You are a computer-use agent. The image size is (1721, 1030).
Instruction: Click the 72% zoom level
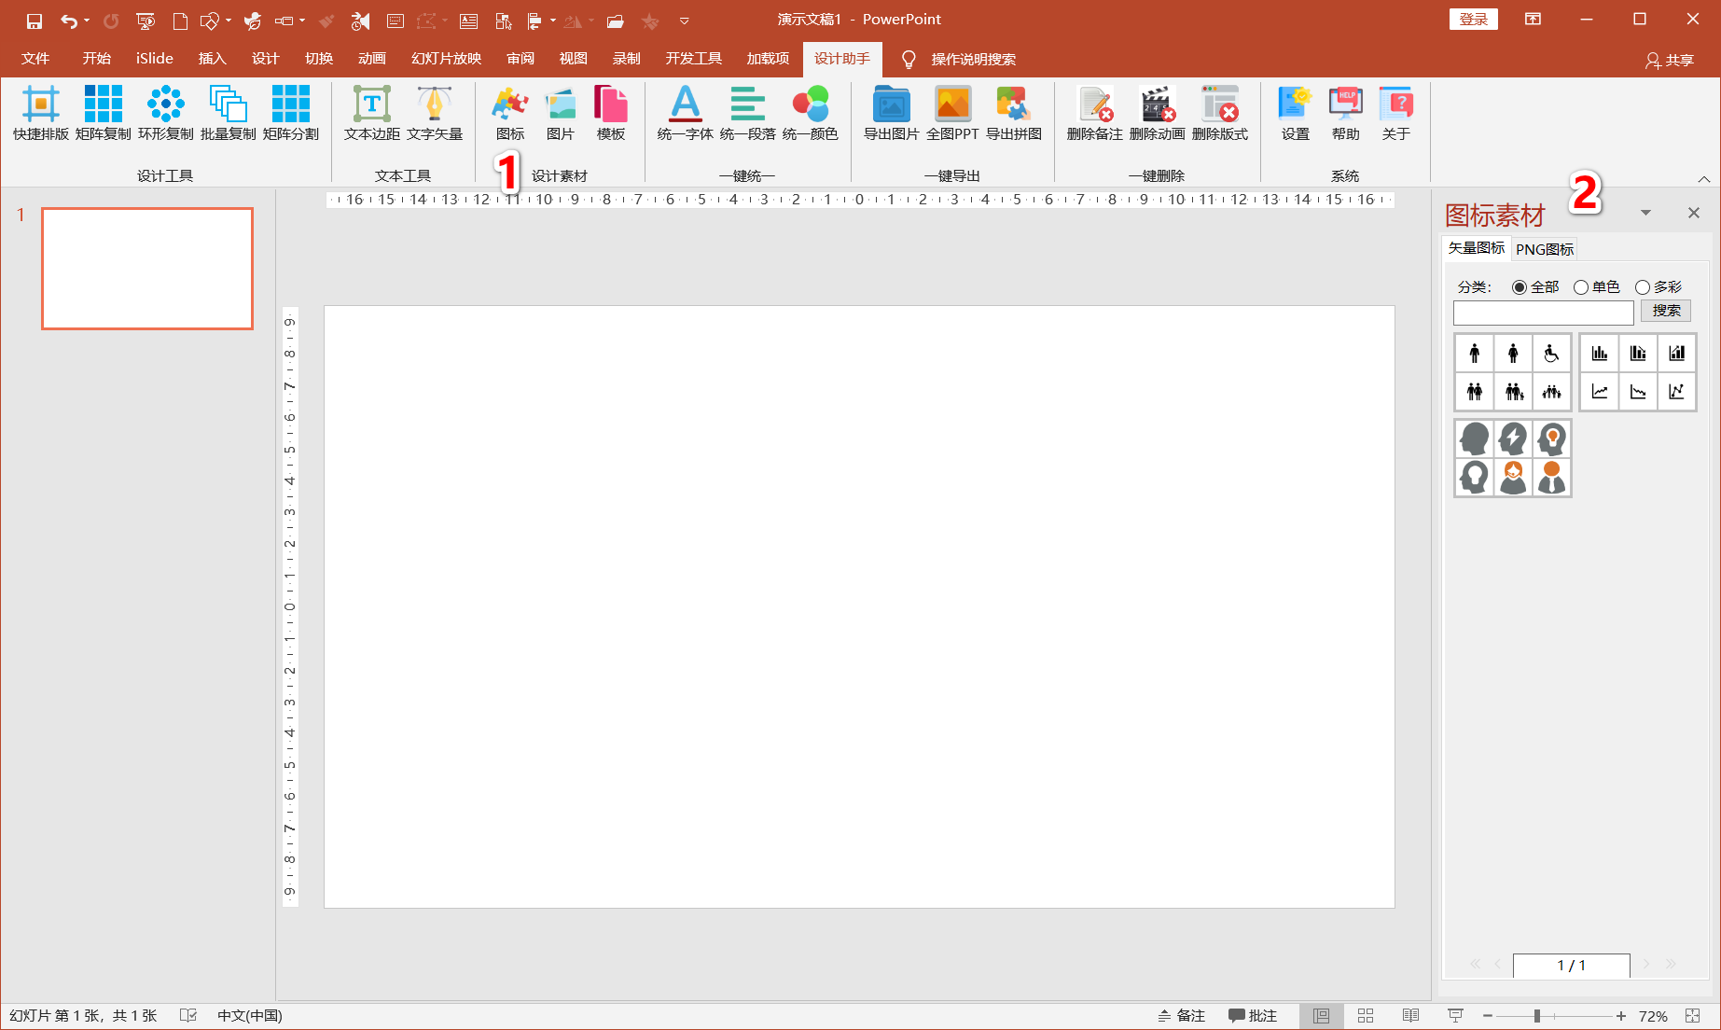pos(1653,1017)
